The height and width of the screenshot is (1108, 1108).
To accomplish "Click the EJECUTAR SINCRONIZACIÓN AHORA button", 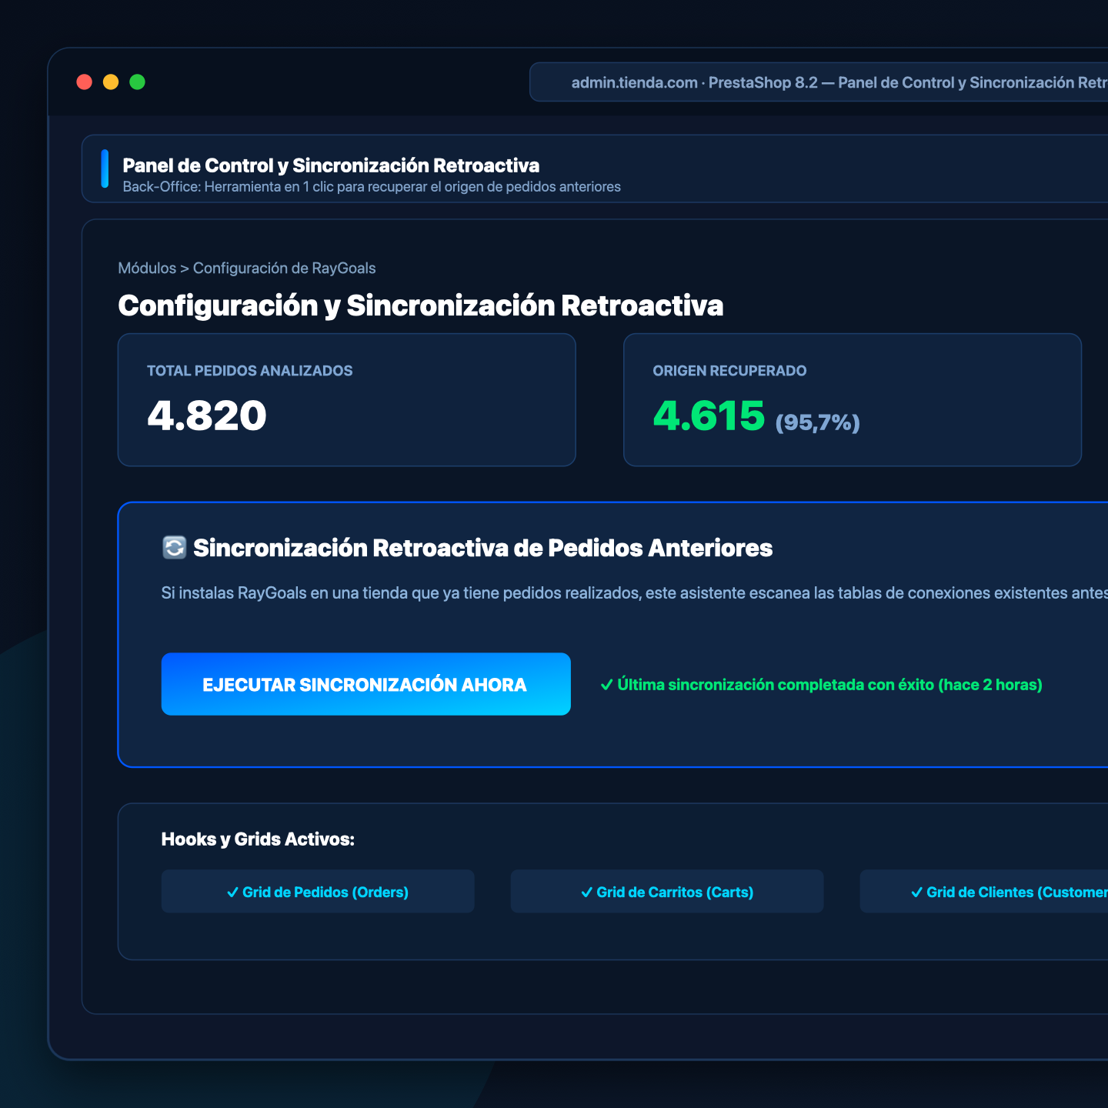I will click(365, 684).
